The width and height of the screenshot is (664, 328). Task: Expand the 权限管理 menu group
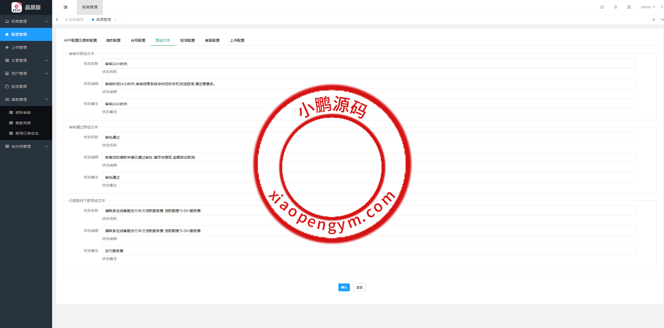point(19,21)
